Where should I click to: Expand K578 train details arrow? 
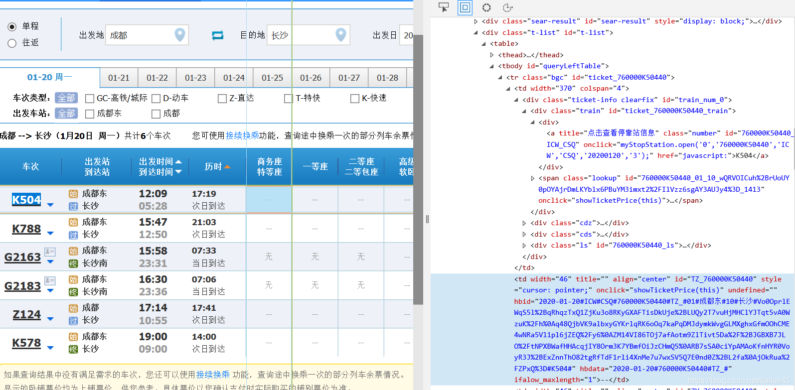coord(50,348)
